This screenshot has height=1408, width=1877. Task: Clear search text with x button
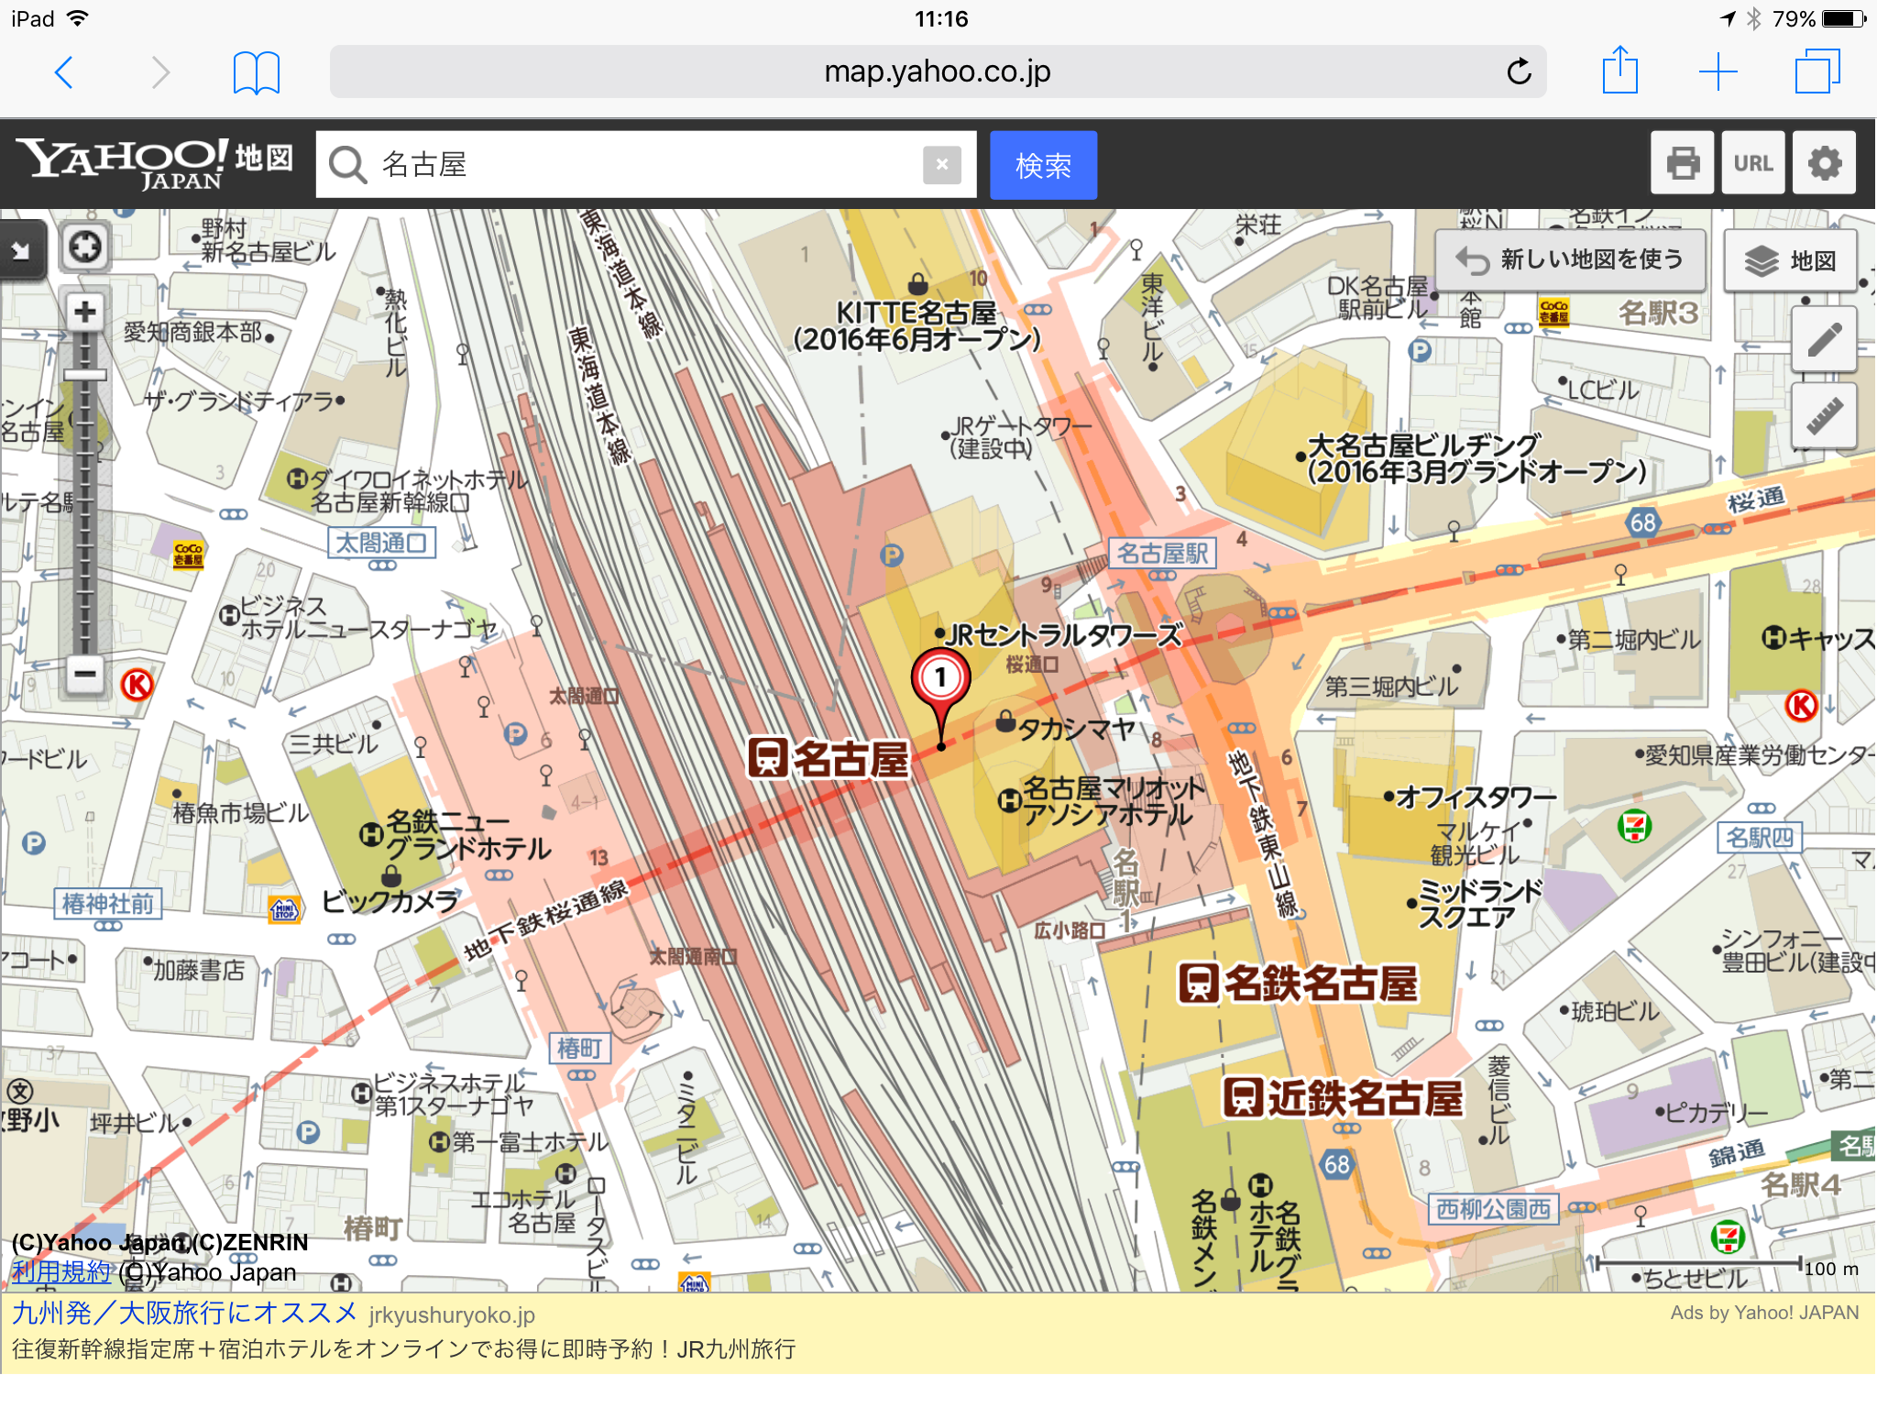pyautogui.click(x=942, y=165)
